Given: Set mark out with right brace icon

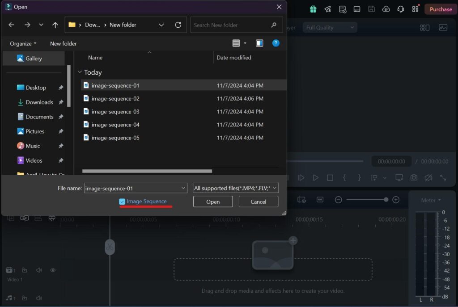Looking at the screenshot, I should 359,177.
